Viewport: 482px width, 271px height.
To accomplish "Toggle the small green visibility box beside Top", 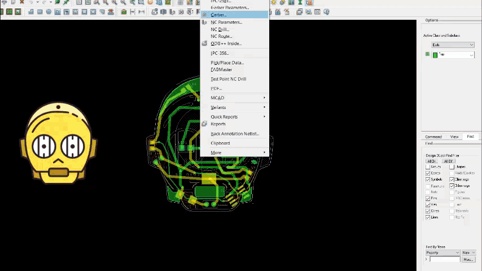I will pos(427,54).
